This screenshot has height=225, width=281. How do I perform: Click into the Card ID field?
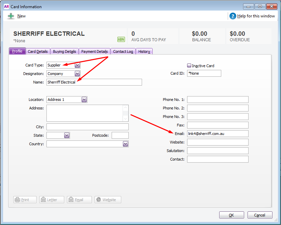(x=204, y=73)
